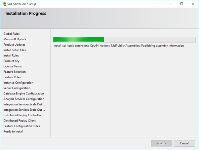Click the SQL Server Setup title bar icon
The width and height of the screenshot is (199, 150).
click(x=4, y=4)
